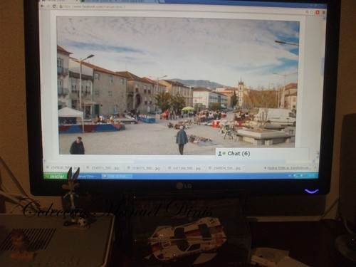Open the Chrome menu icon
This screenshot has height=267, width=356.
(323, 12)
